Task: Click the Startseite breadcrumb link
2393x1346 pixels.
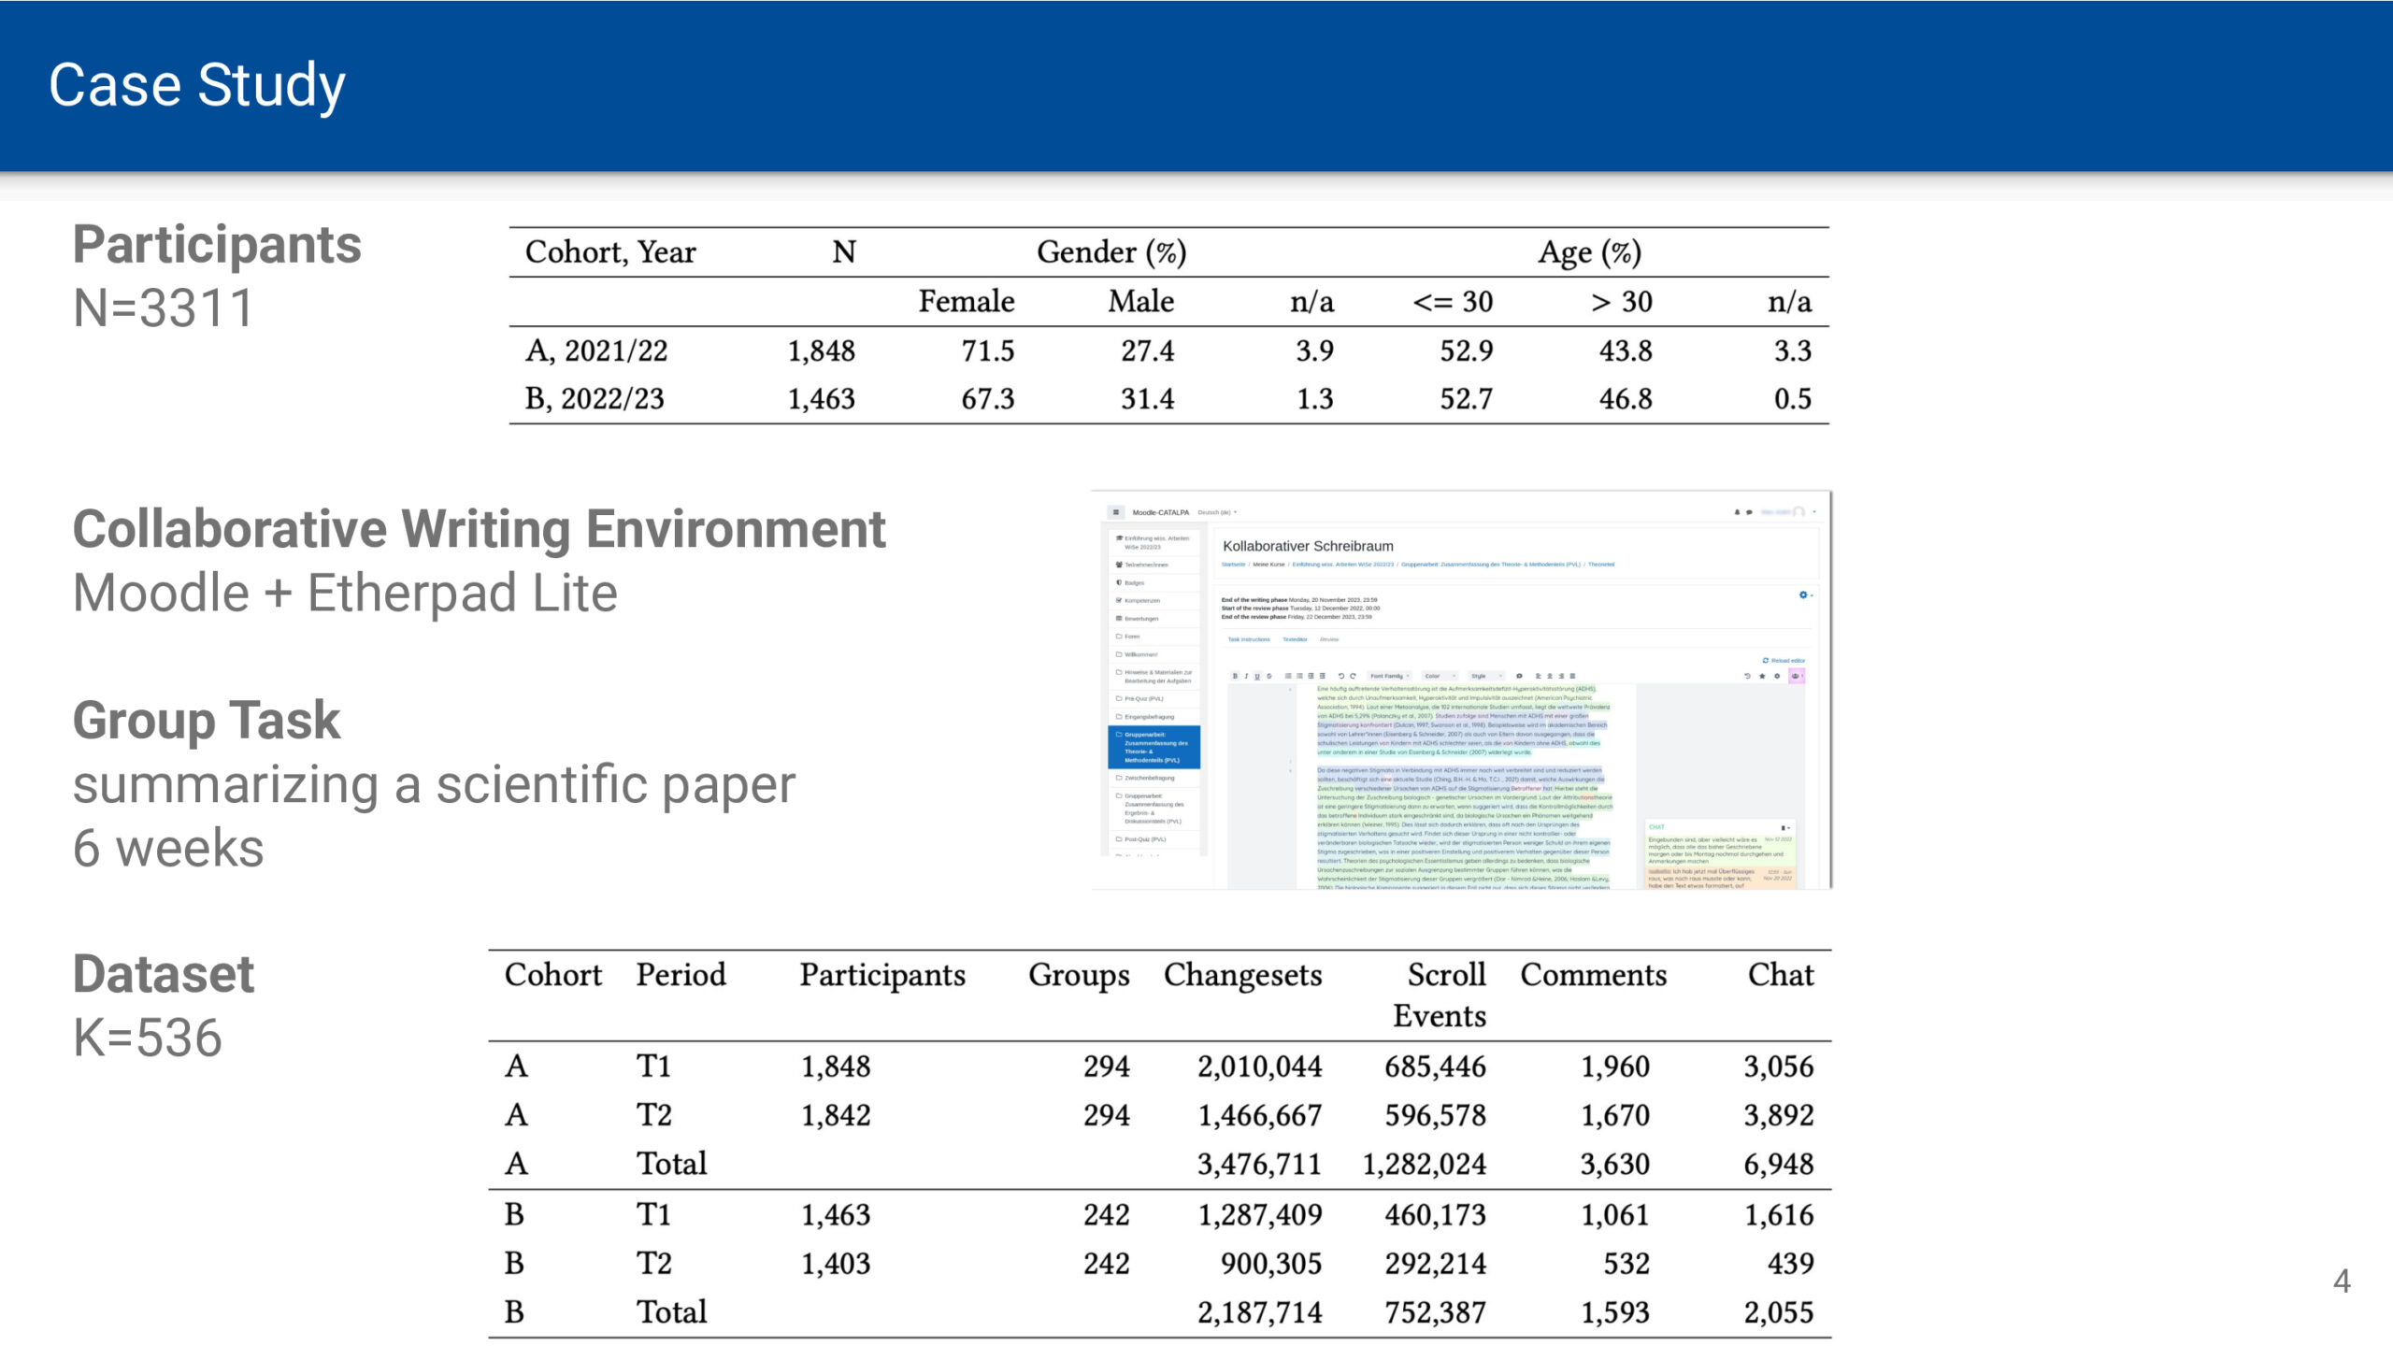Action: 1233,565
